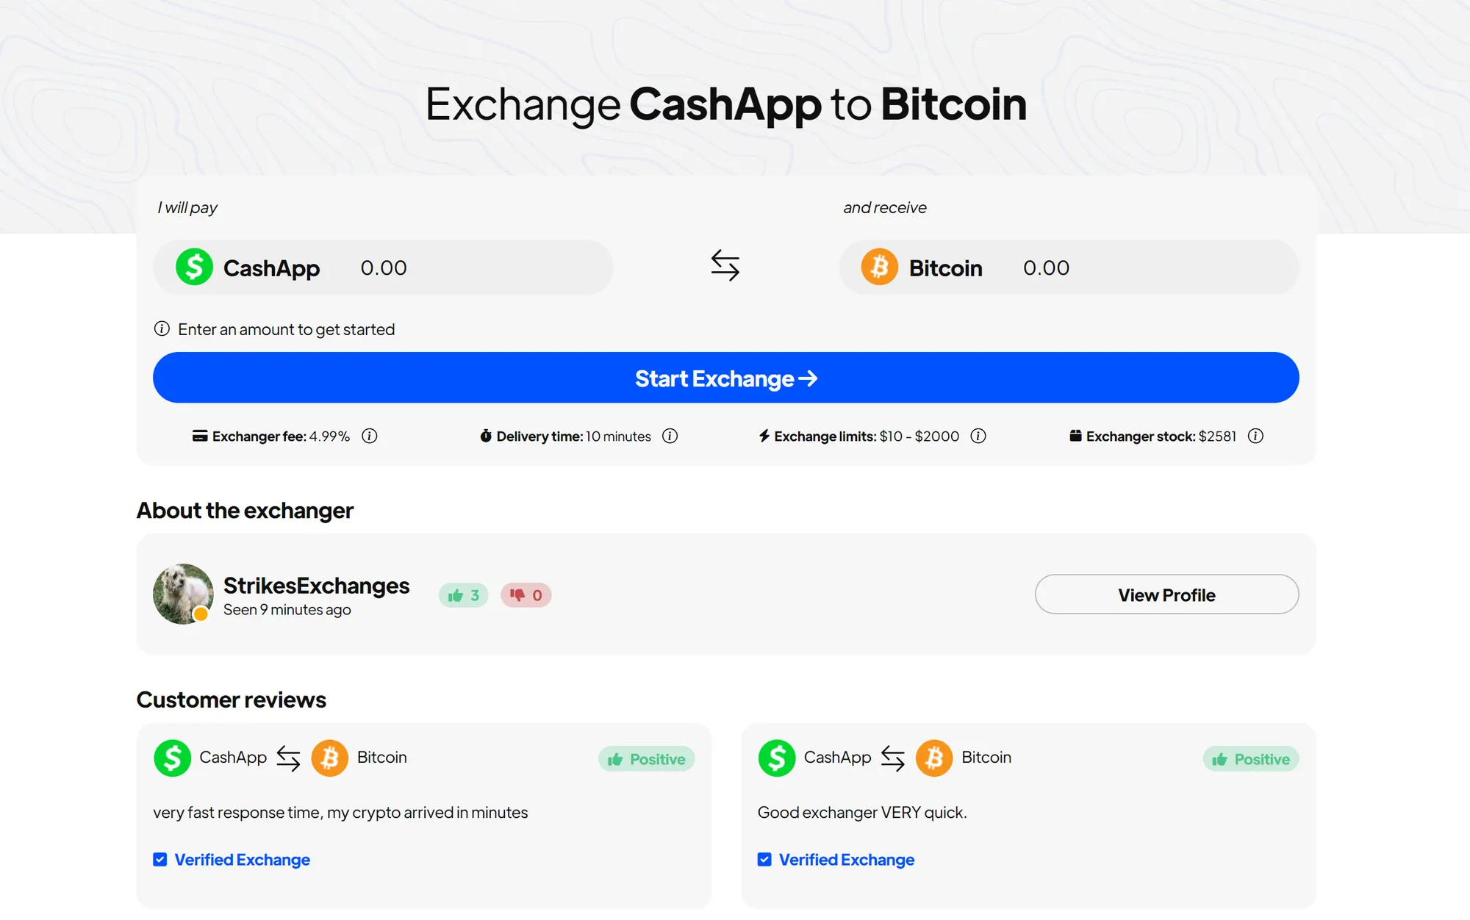Open the View Profile page for StrikesExchanges
1470x920 pixels.
coord(1166,594)
